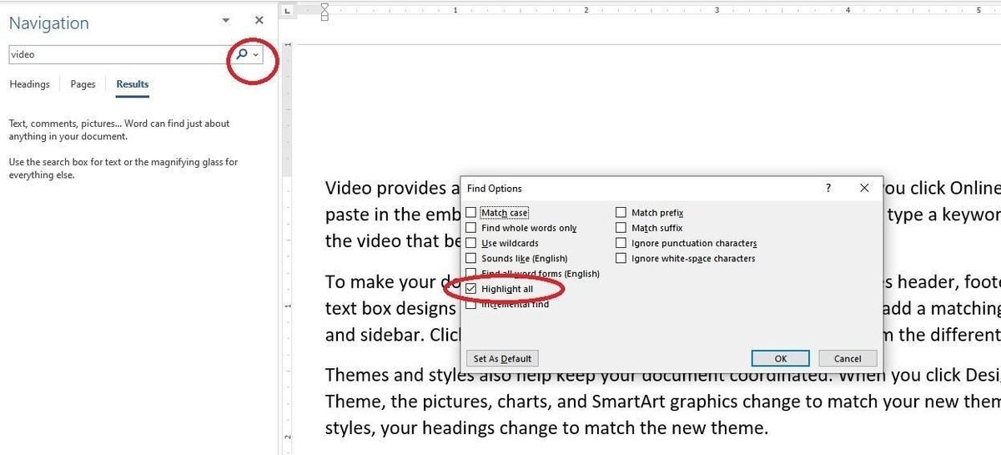1001x455 pixels.
Task: Click the Find Options help question mark
Action: (x=828, y=189)
